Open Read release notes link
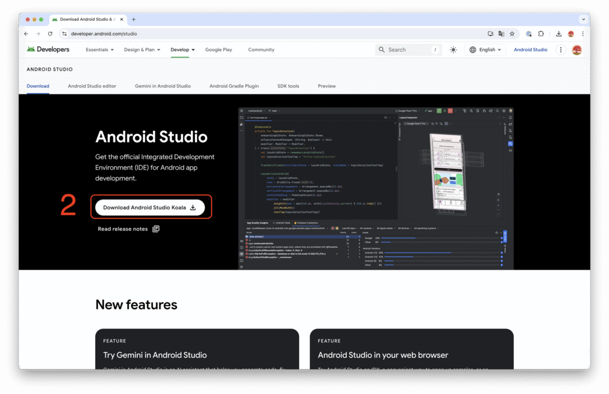This screenshot has height=394, width=609. (x=128, y=229)
